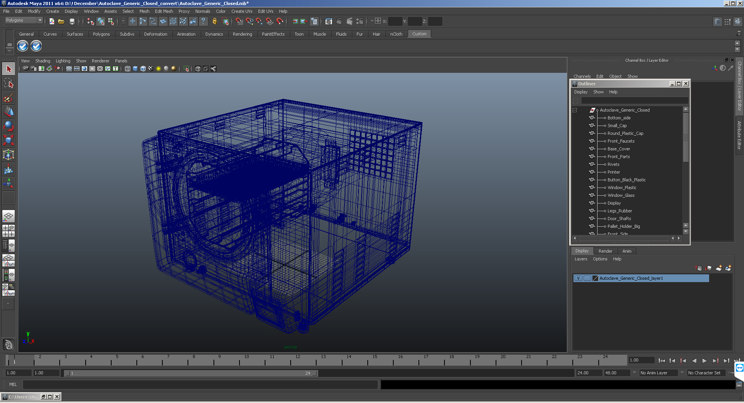Go to start of playback range
The width and height of the screenshot is (744, 403).
661,361
